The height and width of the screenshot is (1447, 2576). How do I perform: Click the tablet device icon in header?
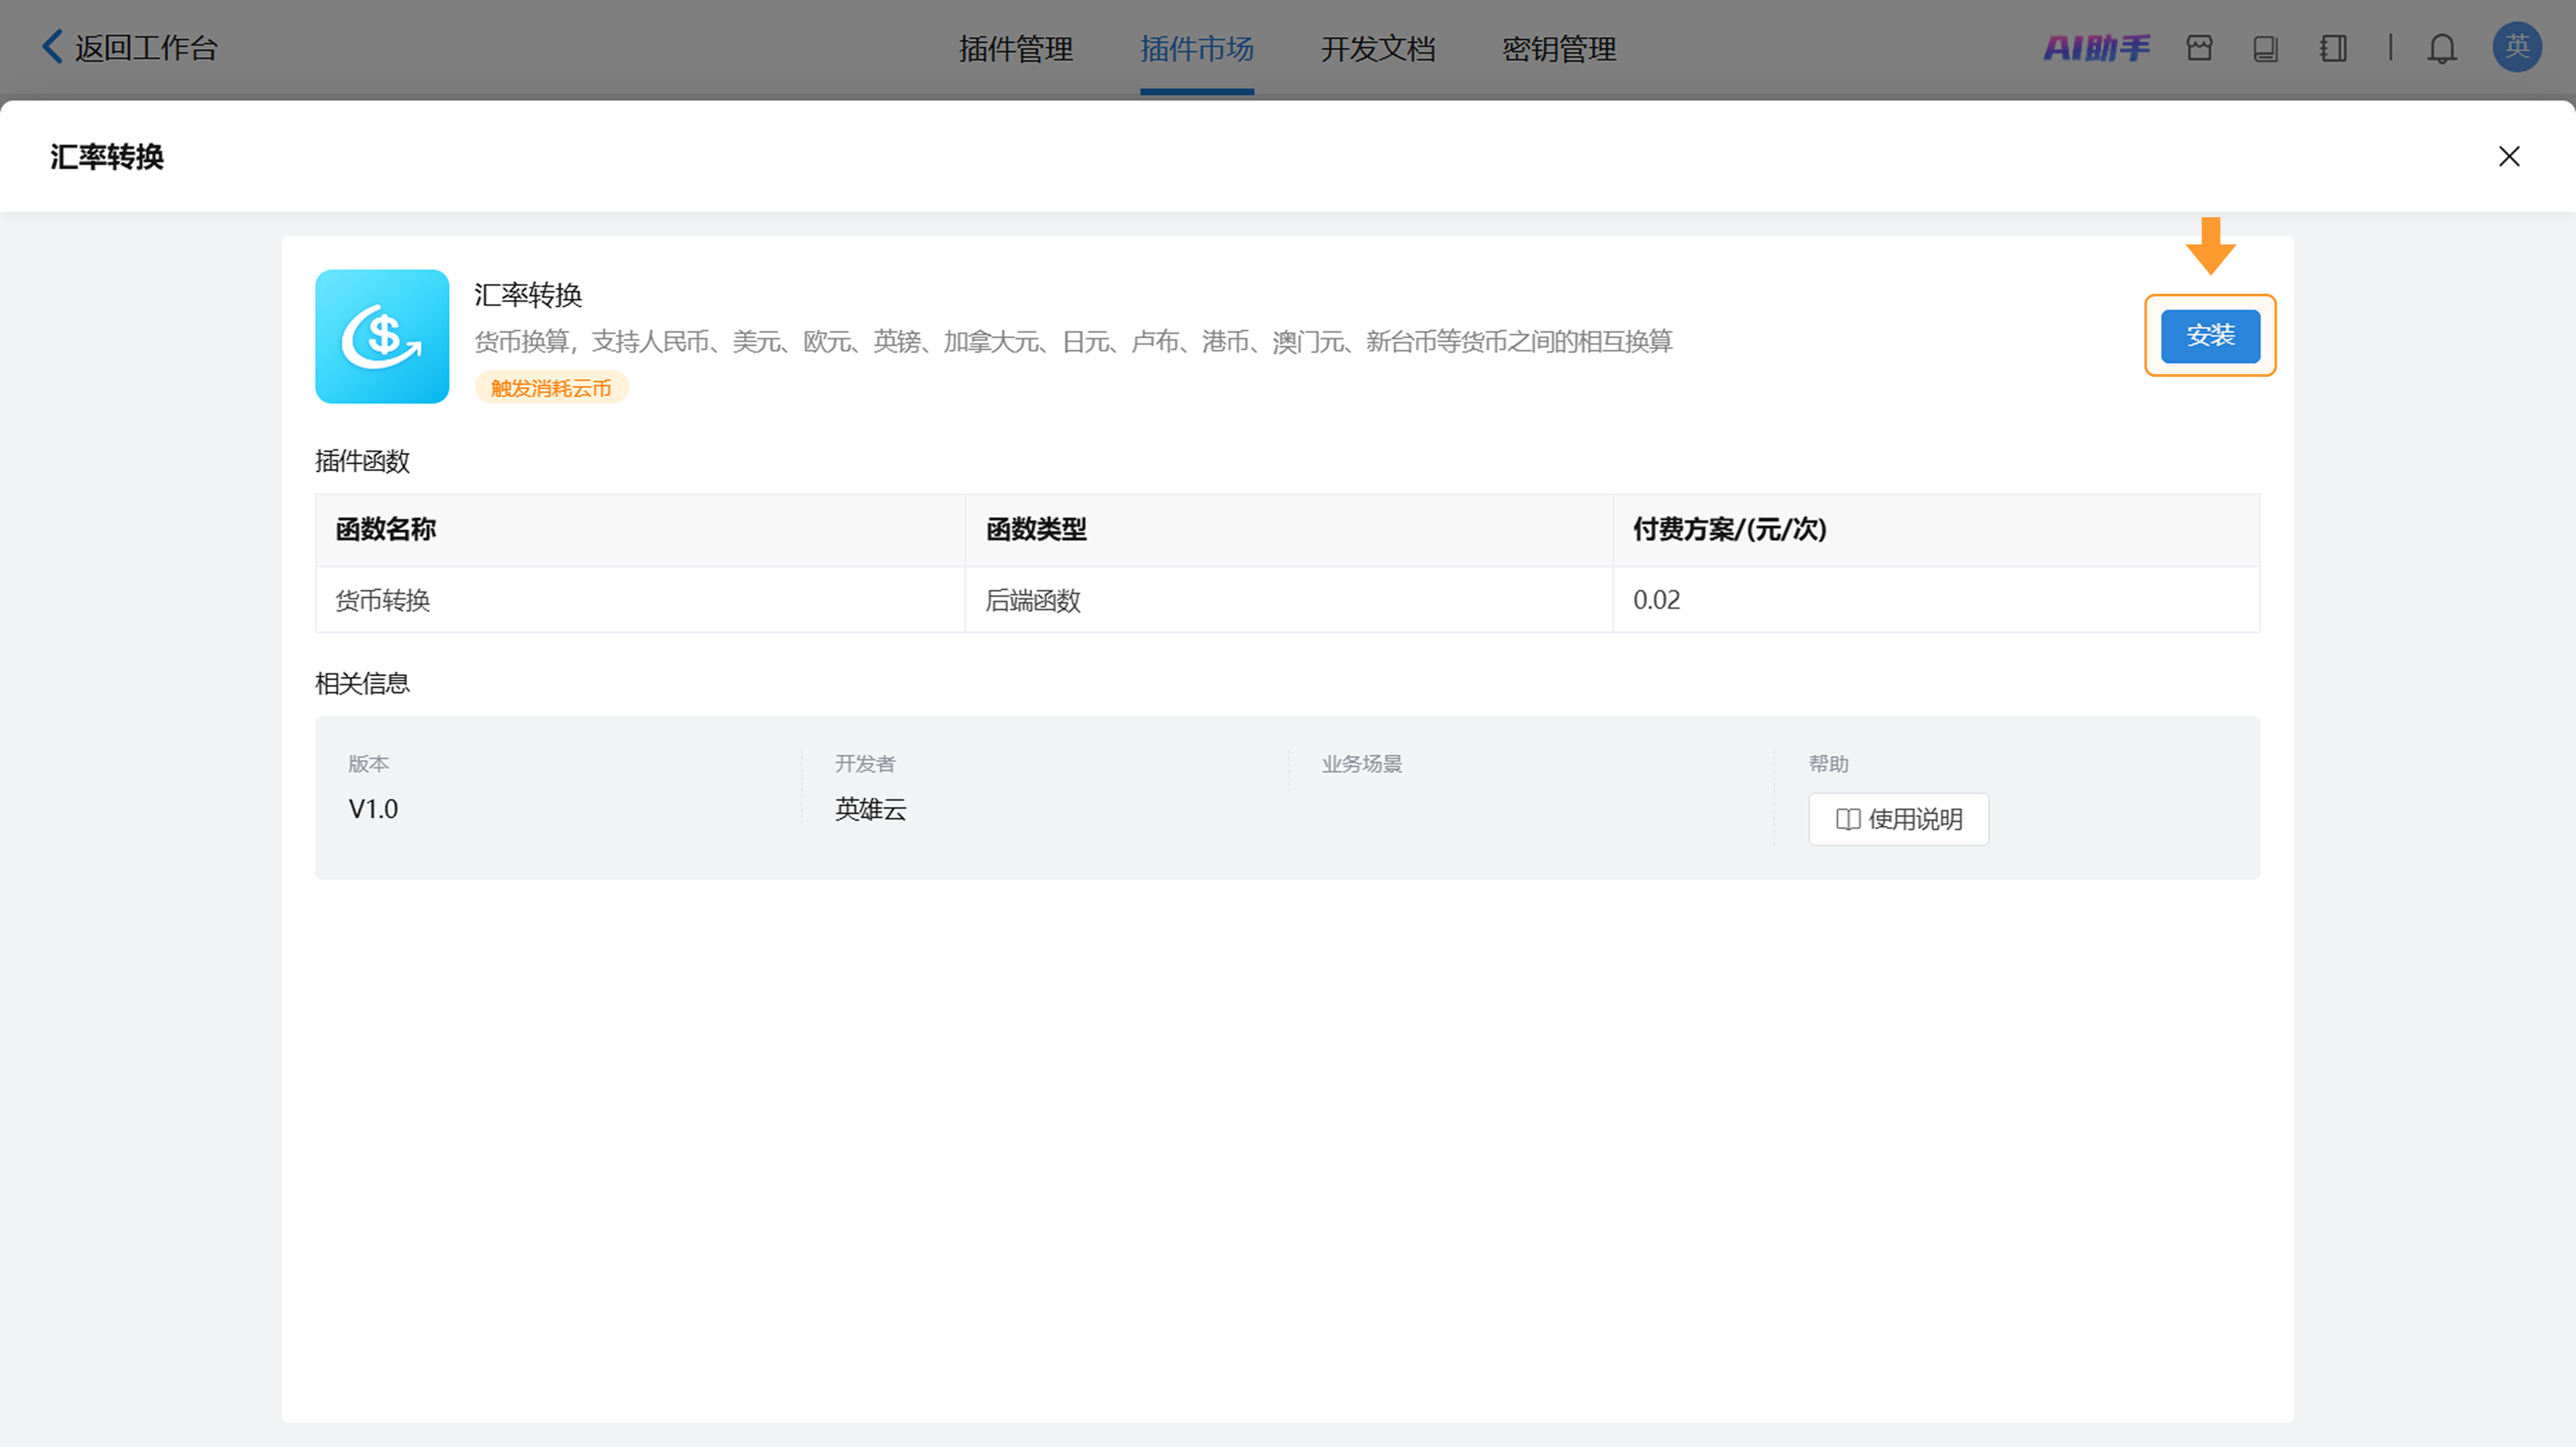tap(2265, 48)
